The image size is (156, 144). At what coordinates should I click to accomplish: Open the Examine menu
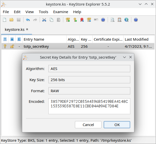(x=60, y=12)
